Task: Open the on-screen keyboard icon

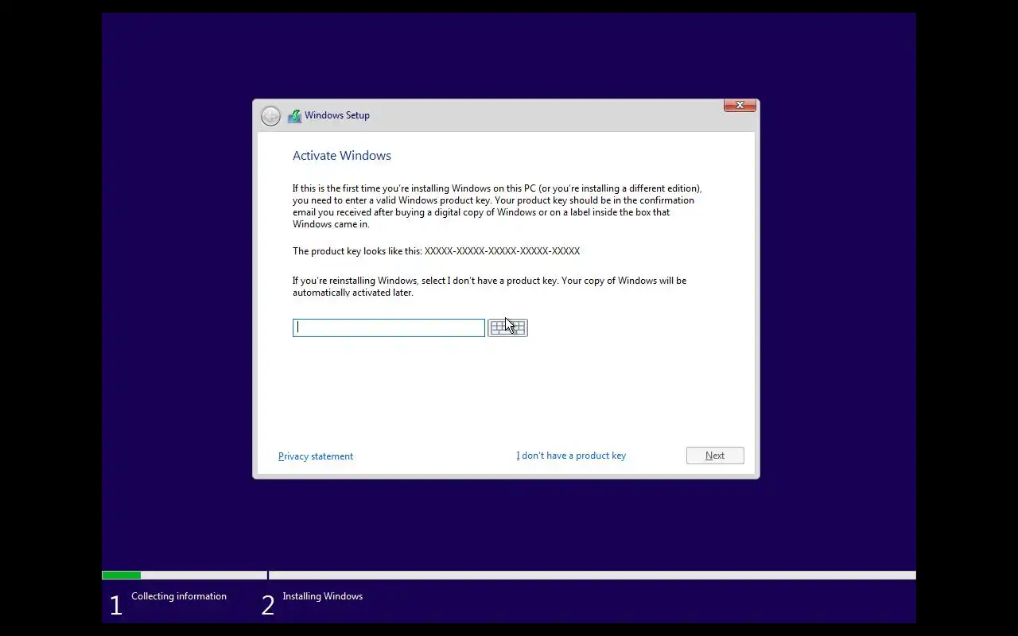Action: (507, 328)
